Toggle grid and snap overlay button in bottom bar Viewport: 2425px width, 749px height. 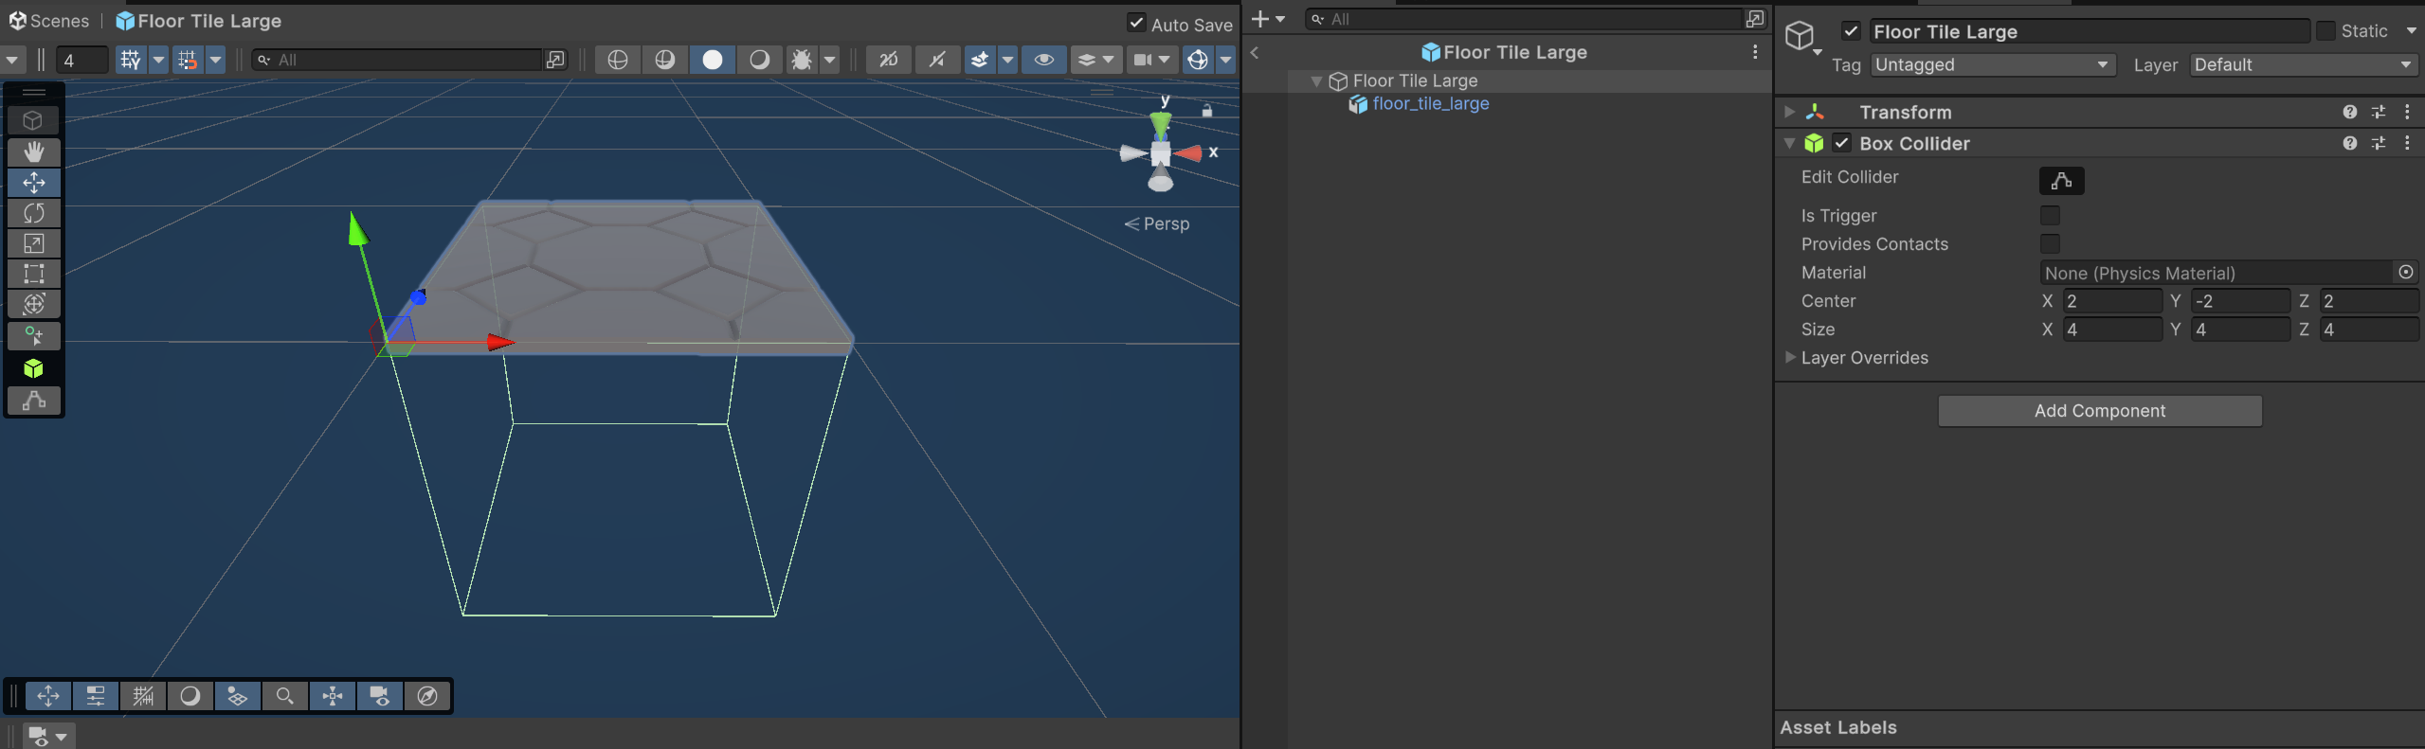[x=143, y=696]
